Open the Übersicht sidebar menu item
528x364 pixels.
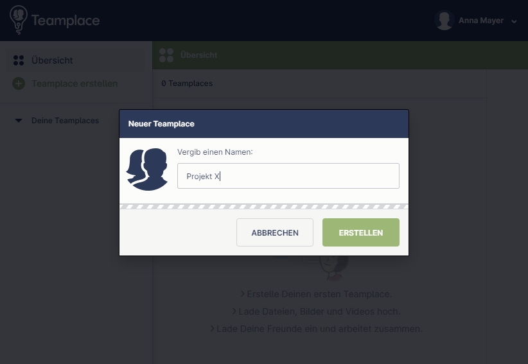[x=76, y=60]
